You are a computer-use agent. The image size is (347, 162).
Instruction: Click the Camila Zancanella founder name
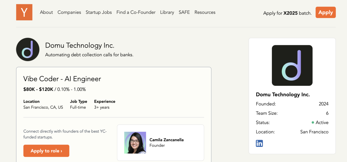pos(167,140)
